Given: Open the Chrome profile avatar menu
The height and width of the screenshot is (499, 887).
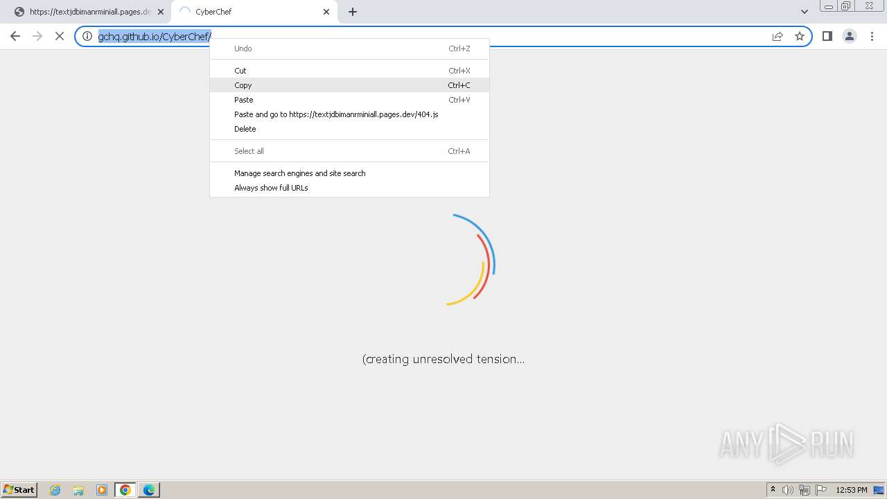Looking at the screenshot, I should click(850, 36).
